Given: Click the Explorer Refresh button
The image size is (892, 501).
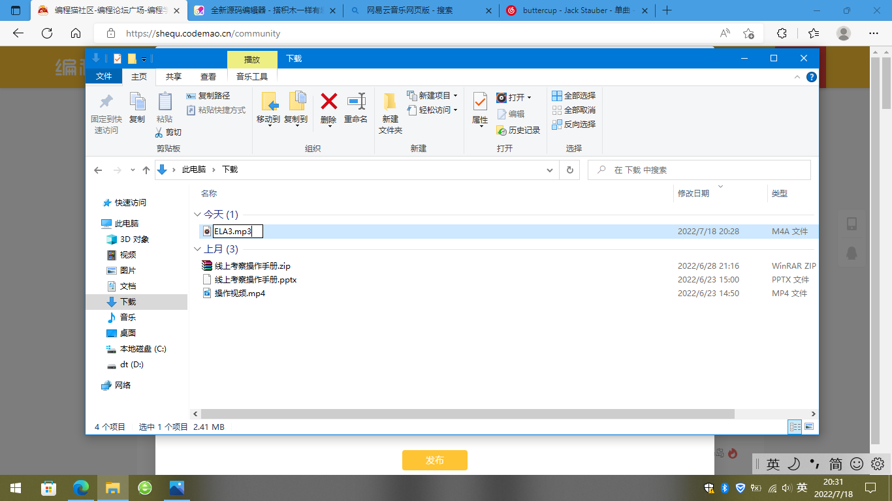Looking at the screenshot, I should 570,170.
